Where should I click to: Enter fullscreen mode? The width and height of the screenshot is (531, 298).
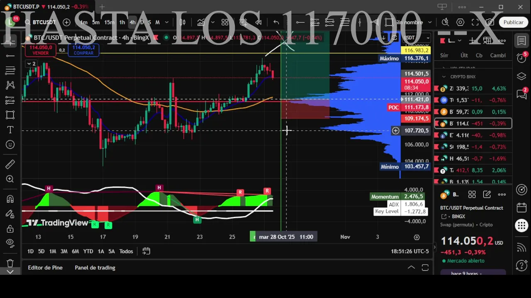coord(475,22)
